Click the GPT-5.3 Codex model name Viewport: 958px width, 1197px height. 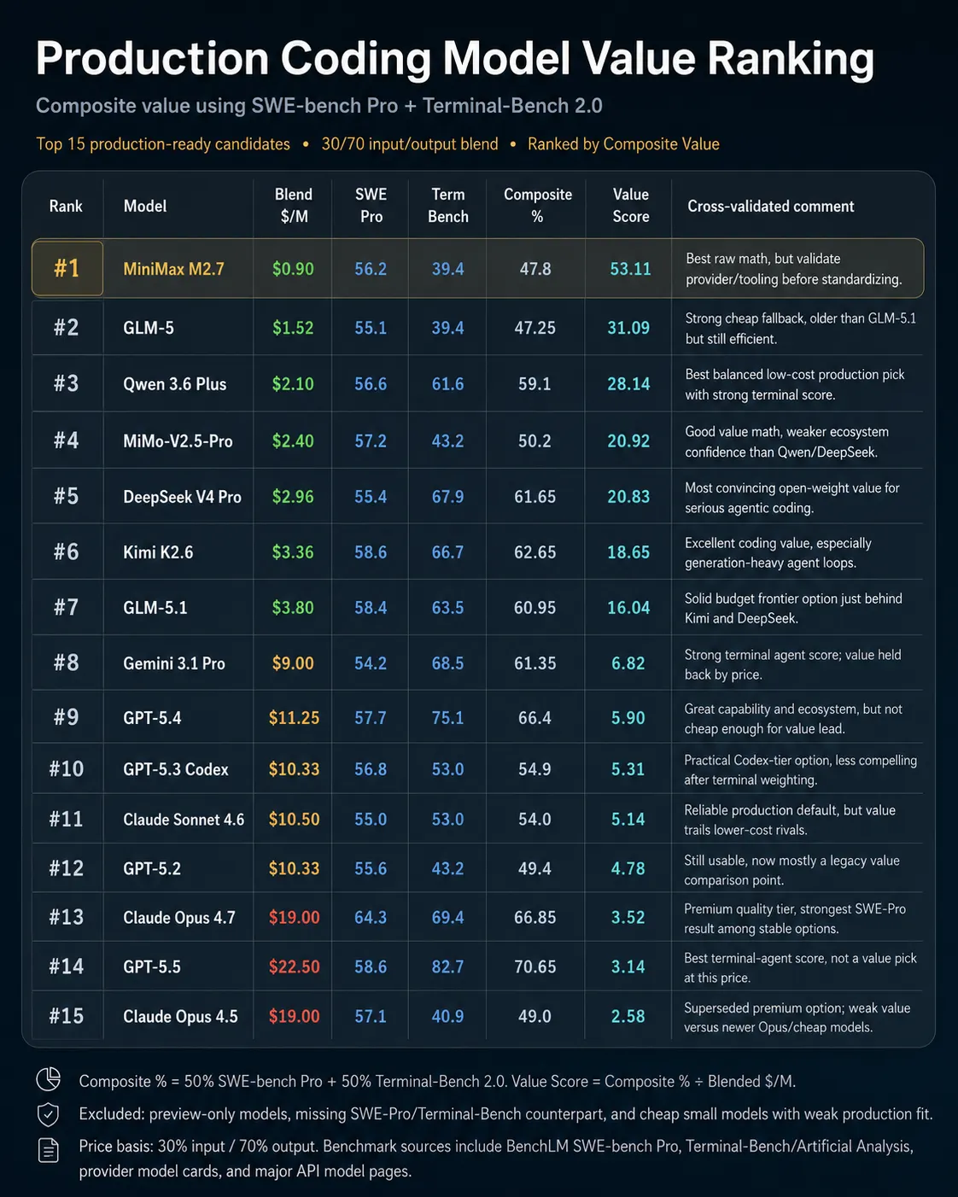click(x=176, y=769)
